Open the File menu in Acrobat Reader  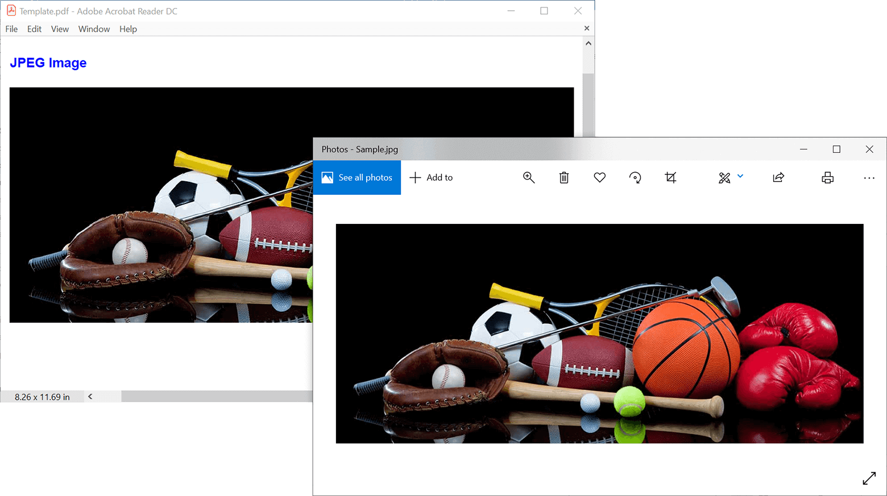[11, 29]
